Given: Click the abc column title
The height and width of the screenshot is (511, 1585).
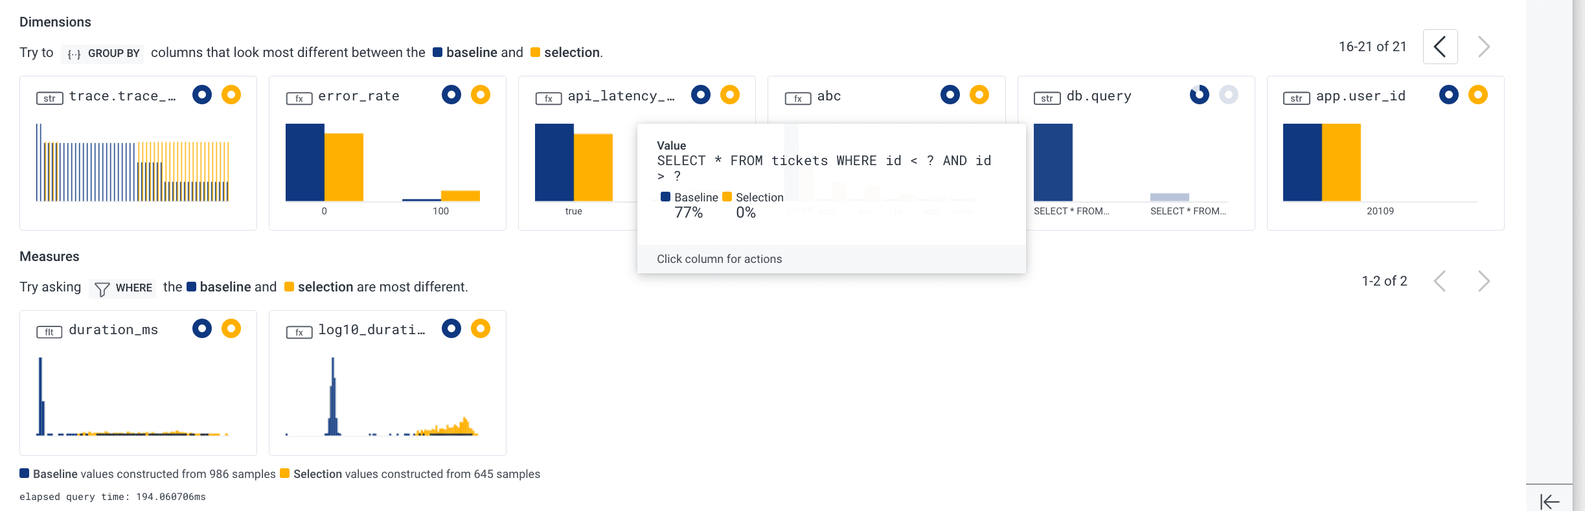Looking at the screenshot, I should [x=828, y=97].
